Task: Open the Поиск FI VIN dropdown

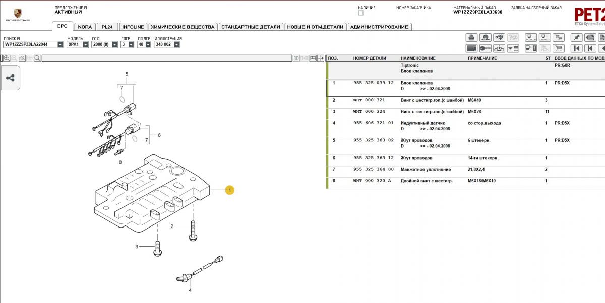Action: pyautogui.click(x=60, y=44)
